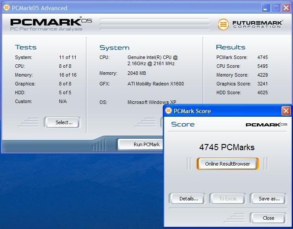Viewport: 293px width, 229px height.
Task: Minimize the PCMark05 Advanced window
Action: (265, 8)
